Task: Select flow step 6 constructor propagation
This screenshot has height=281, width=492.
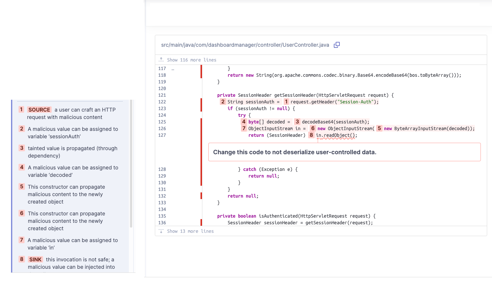Action: 71,221
